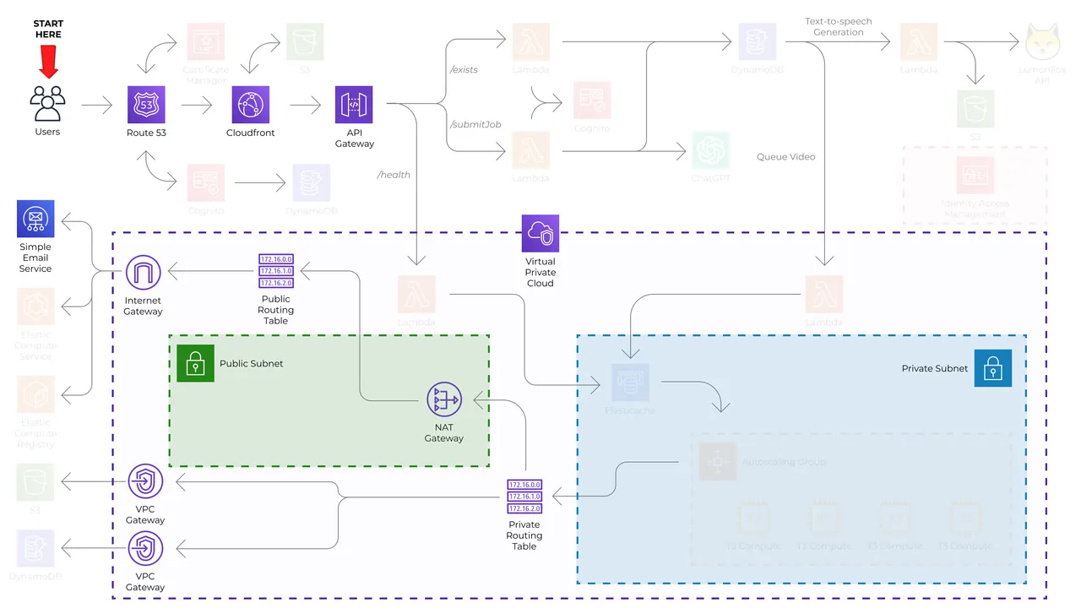Click the blue Private Subnet lock icon
The image size is (1081, 608).
(992, 368)
